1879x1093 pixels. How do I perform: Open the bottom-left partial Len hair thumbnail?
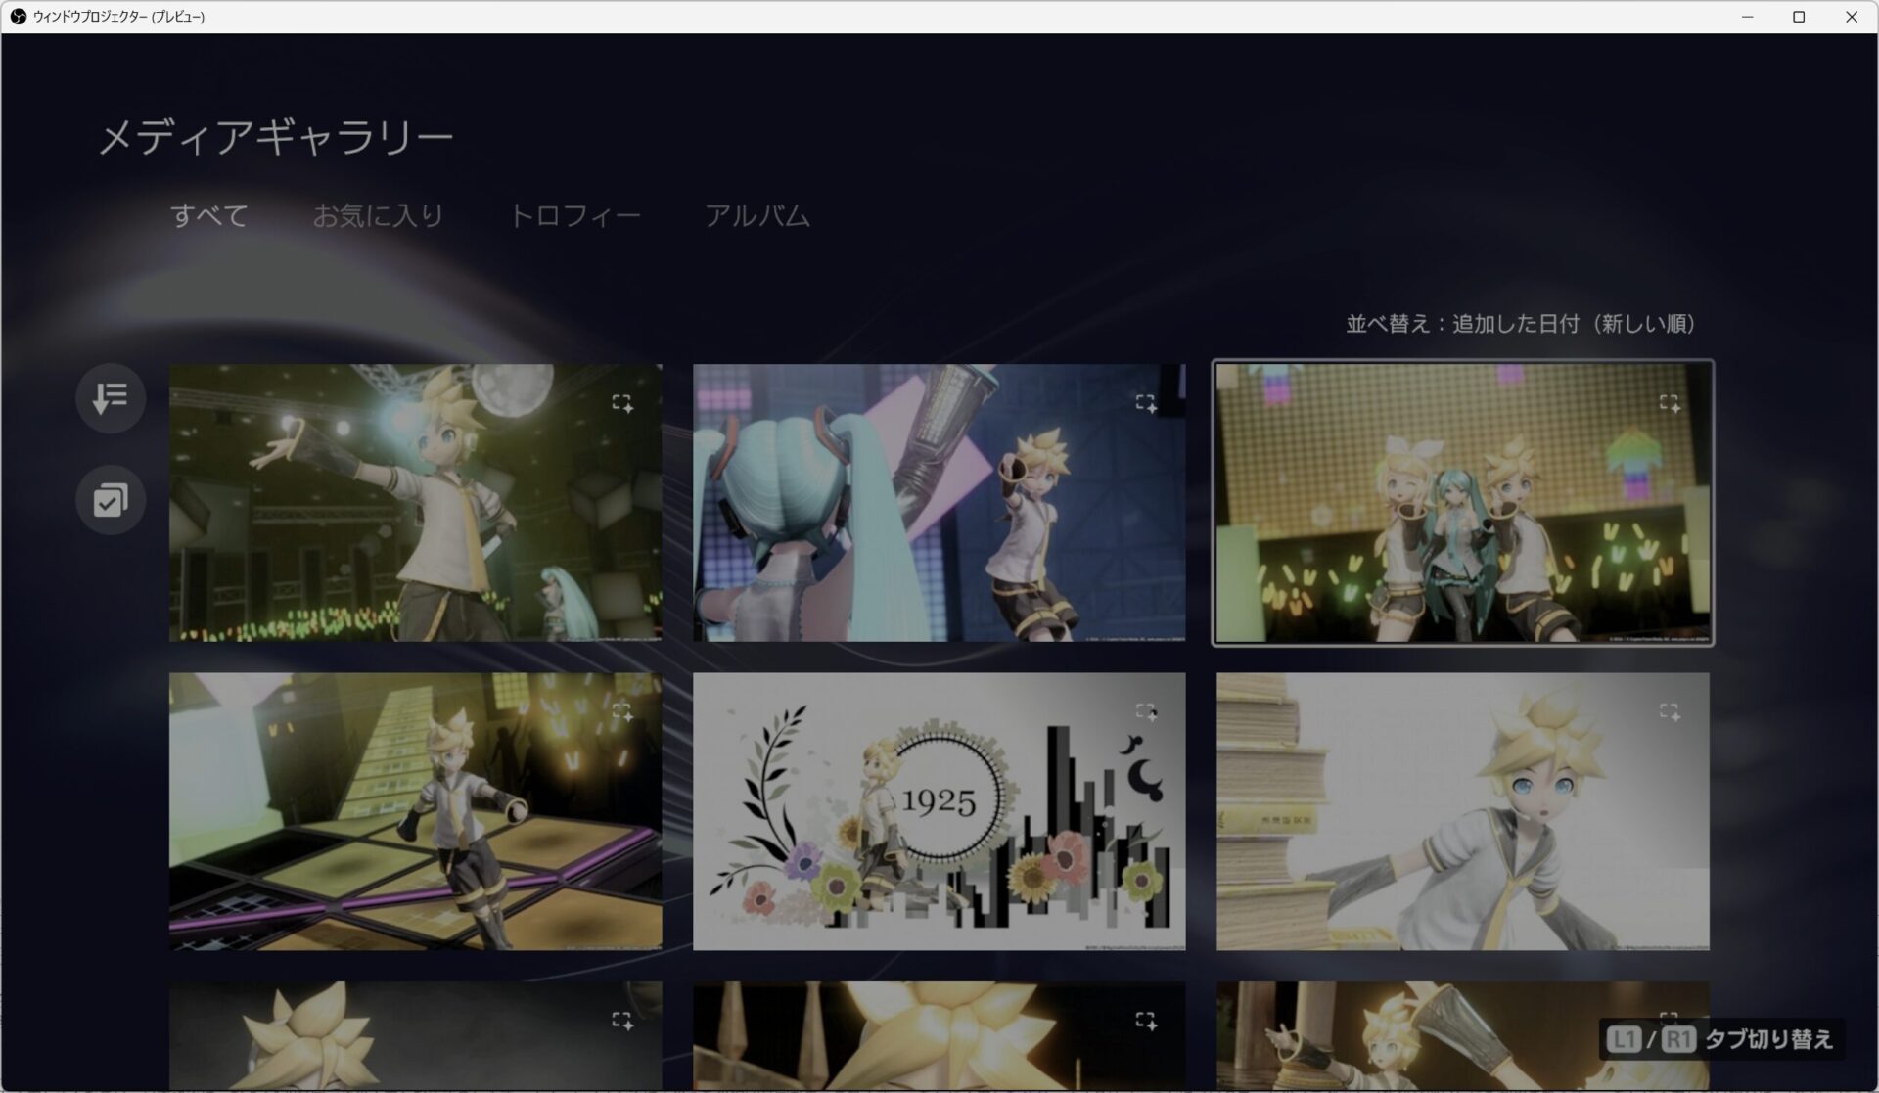coord(415,1036)
